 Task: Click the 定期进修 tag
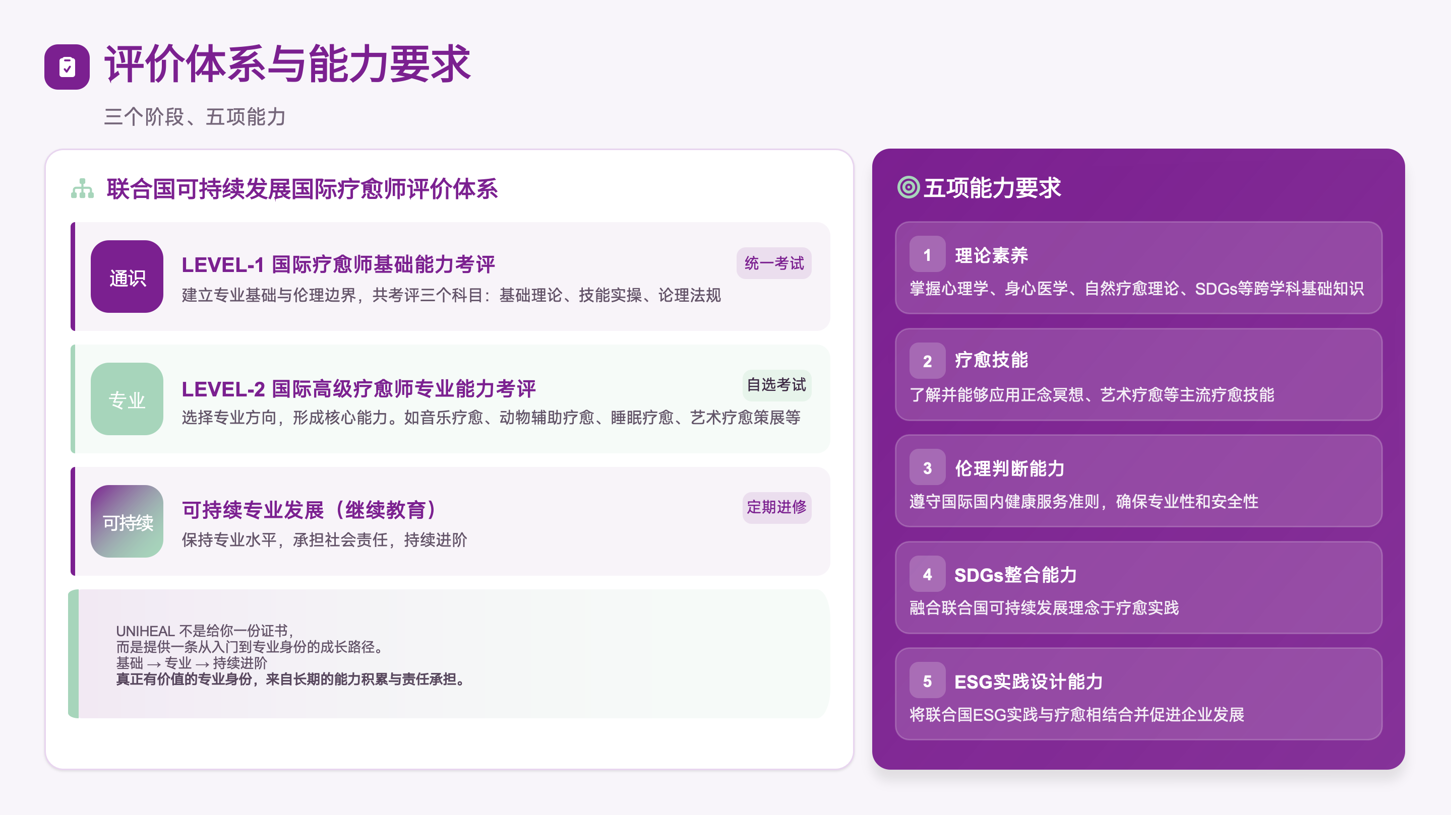tap(776, 507)
